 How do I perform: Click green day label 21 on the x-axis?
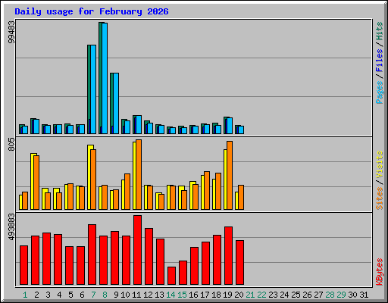pyautogui.click(x=250, y=295)
